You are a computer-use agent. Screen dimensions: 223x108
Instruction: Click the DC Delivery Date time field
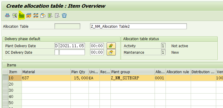pyautogui.click(x=97, y=52)
